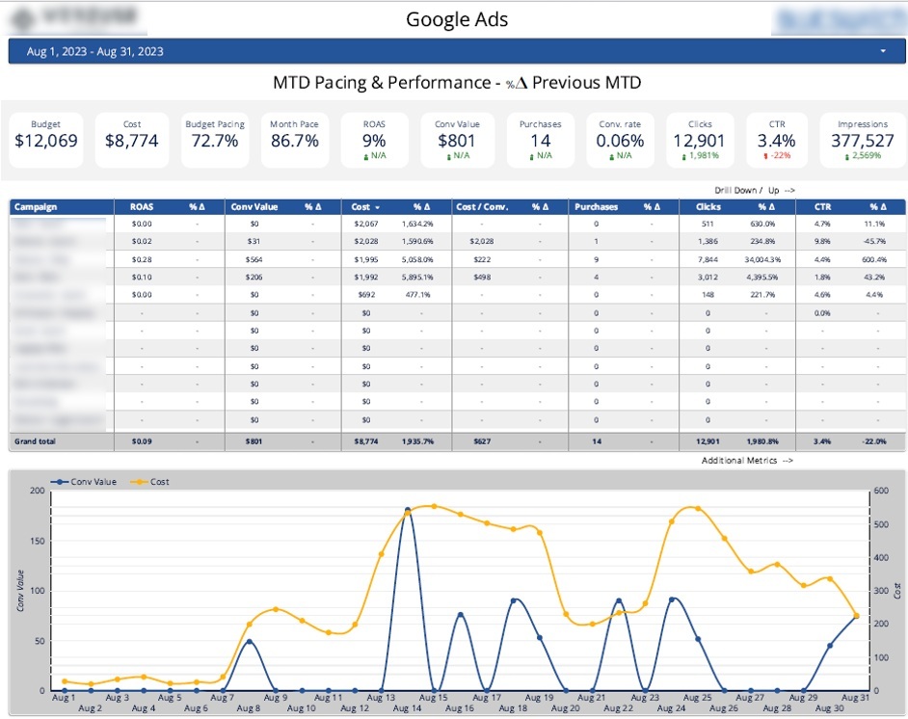Click the date range dropdown arrow
The image size is (908, 719).
click(x=883, y=51)
